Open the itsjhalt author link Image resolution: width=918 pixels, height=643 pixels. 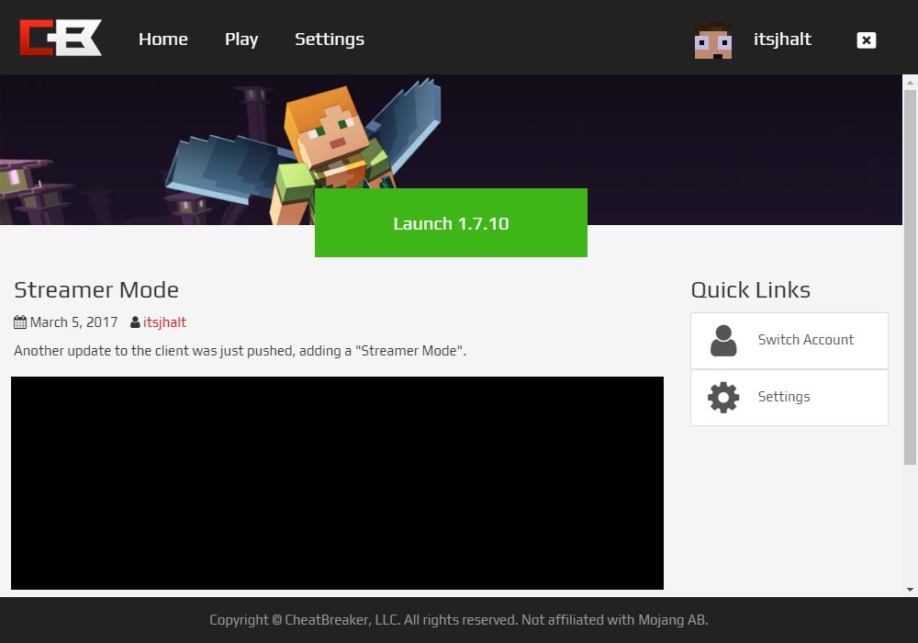tap(164, 322)
